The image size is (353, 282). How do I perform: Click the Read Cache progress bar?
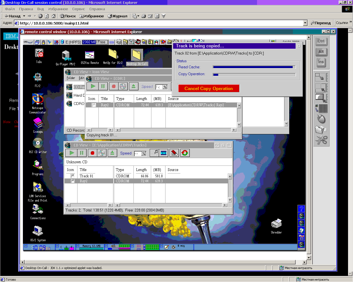click(x=254, y=67)
